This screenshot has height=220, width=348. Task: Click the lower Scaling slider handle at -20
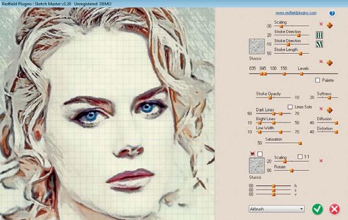285,161
